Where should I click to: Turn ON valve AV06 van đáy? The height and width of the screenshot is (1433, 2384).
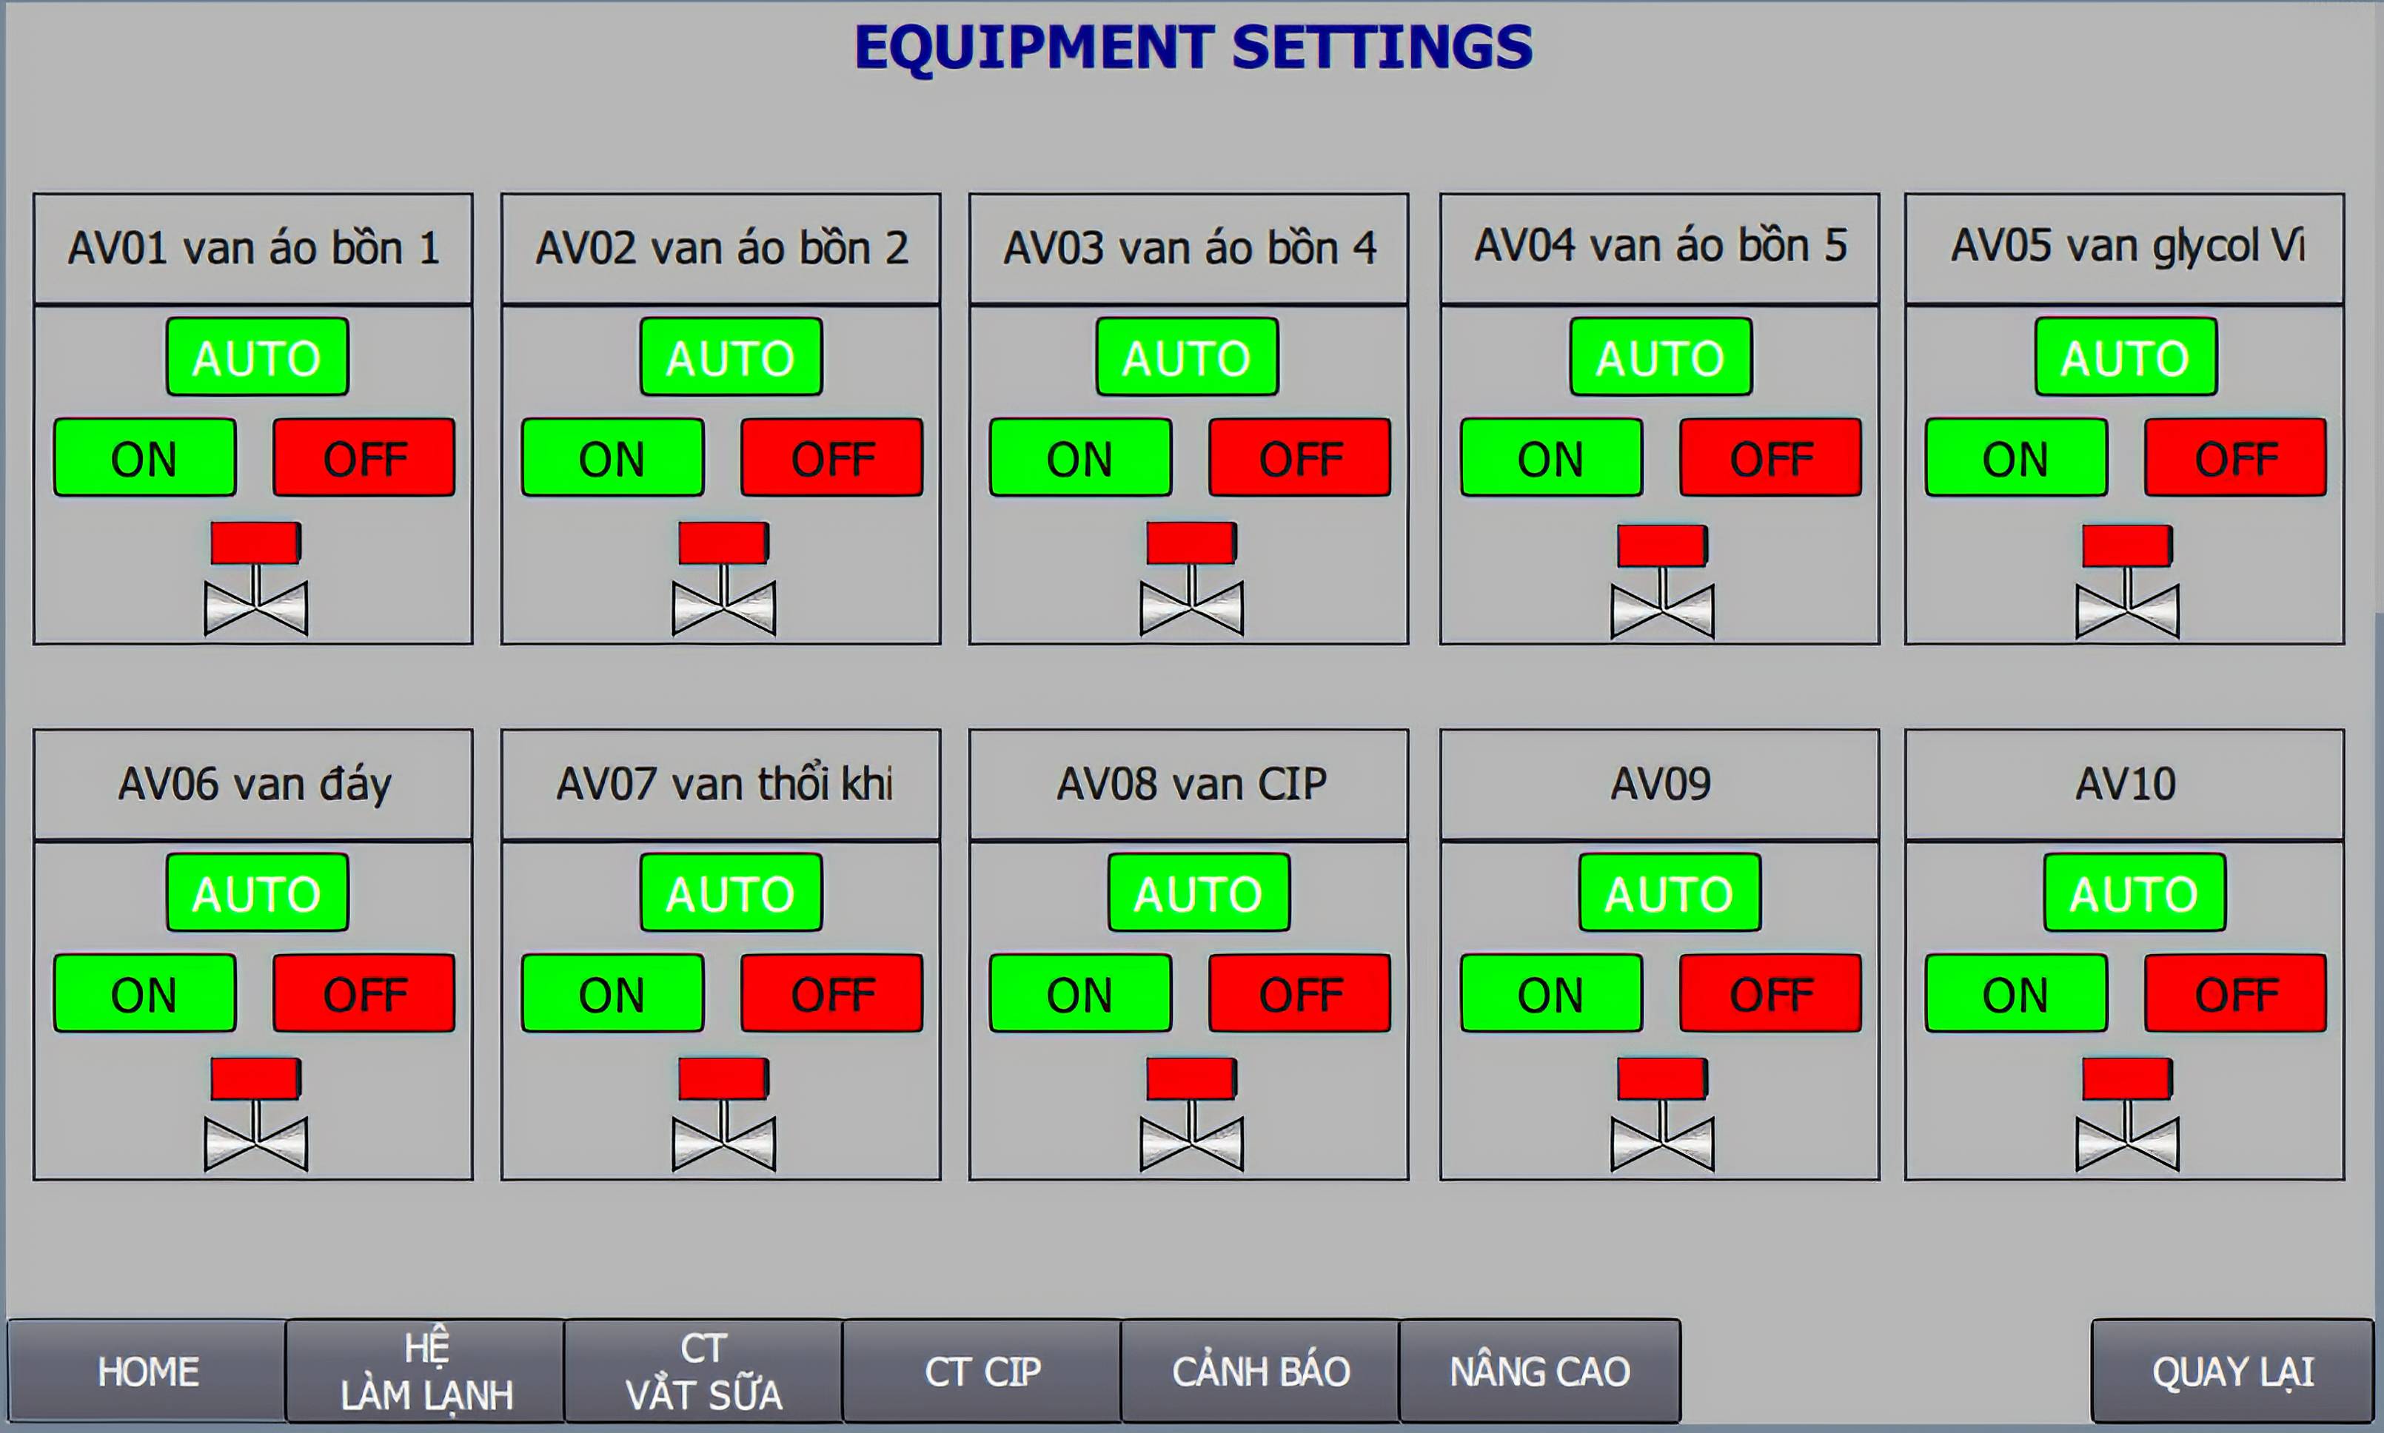click(145, 993)
